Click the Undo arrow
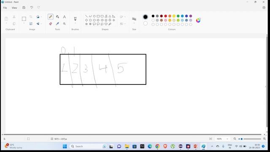270x152 pixels. click(32, 8)
